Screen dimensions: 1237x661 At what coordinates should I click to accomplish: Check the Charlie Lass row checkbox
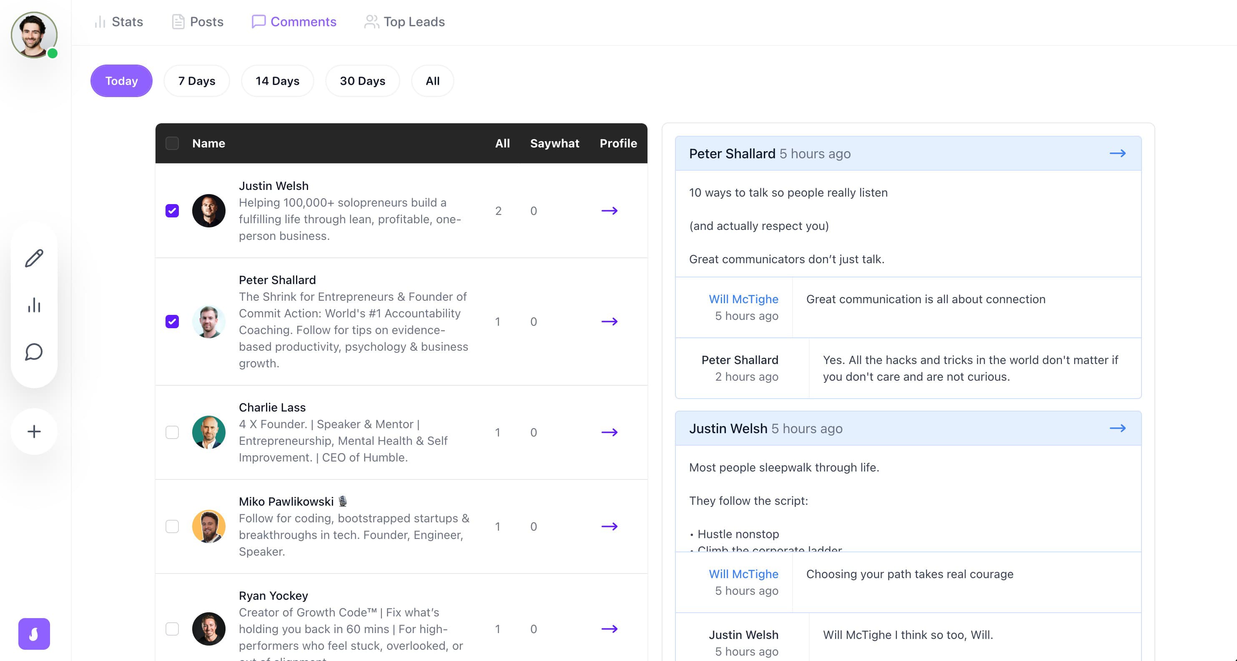pos(172,432)
